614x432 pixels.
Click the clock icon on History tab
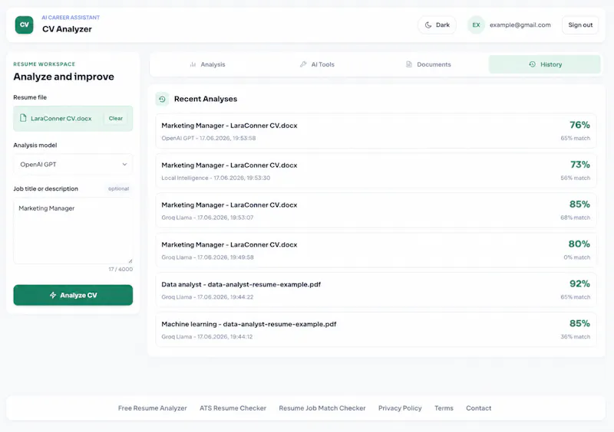point(532,64)
